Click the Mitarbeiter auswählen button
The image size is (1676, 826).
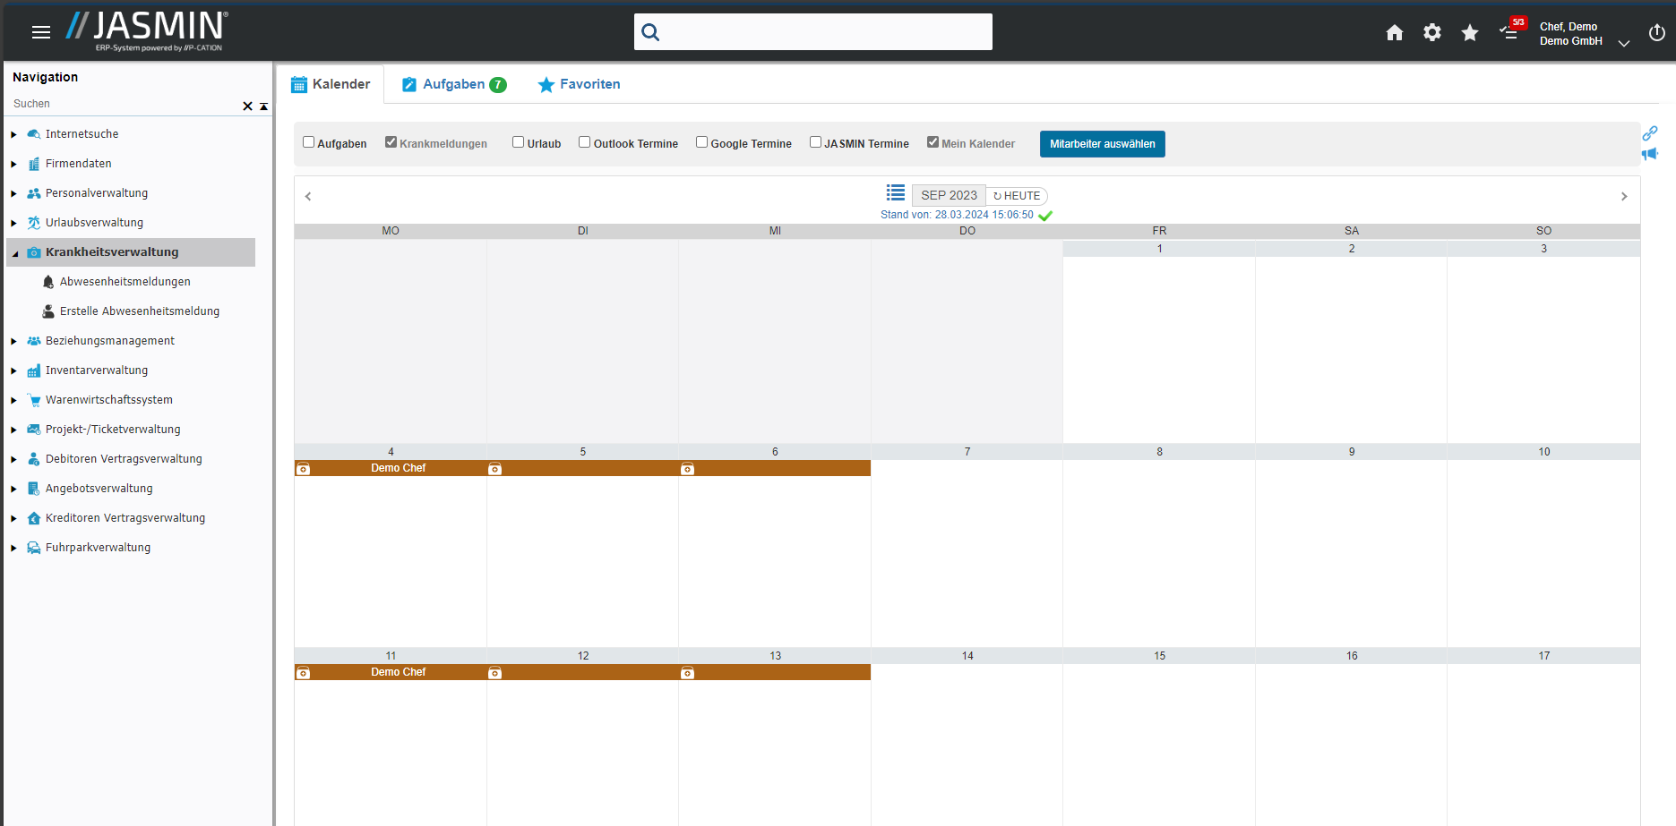click(x=1102, y=144)
